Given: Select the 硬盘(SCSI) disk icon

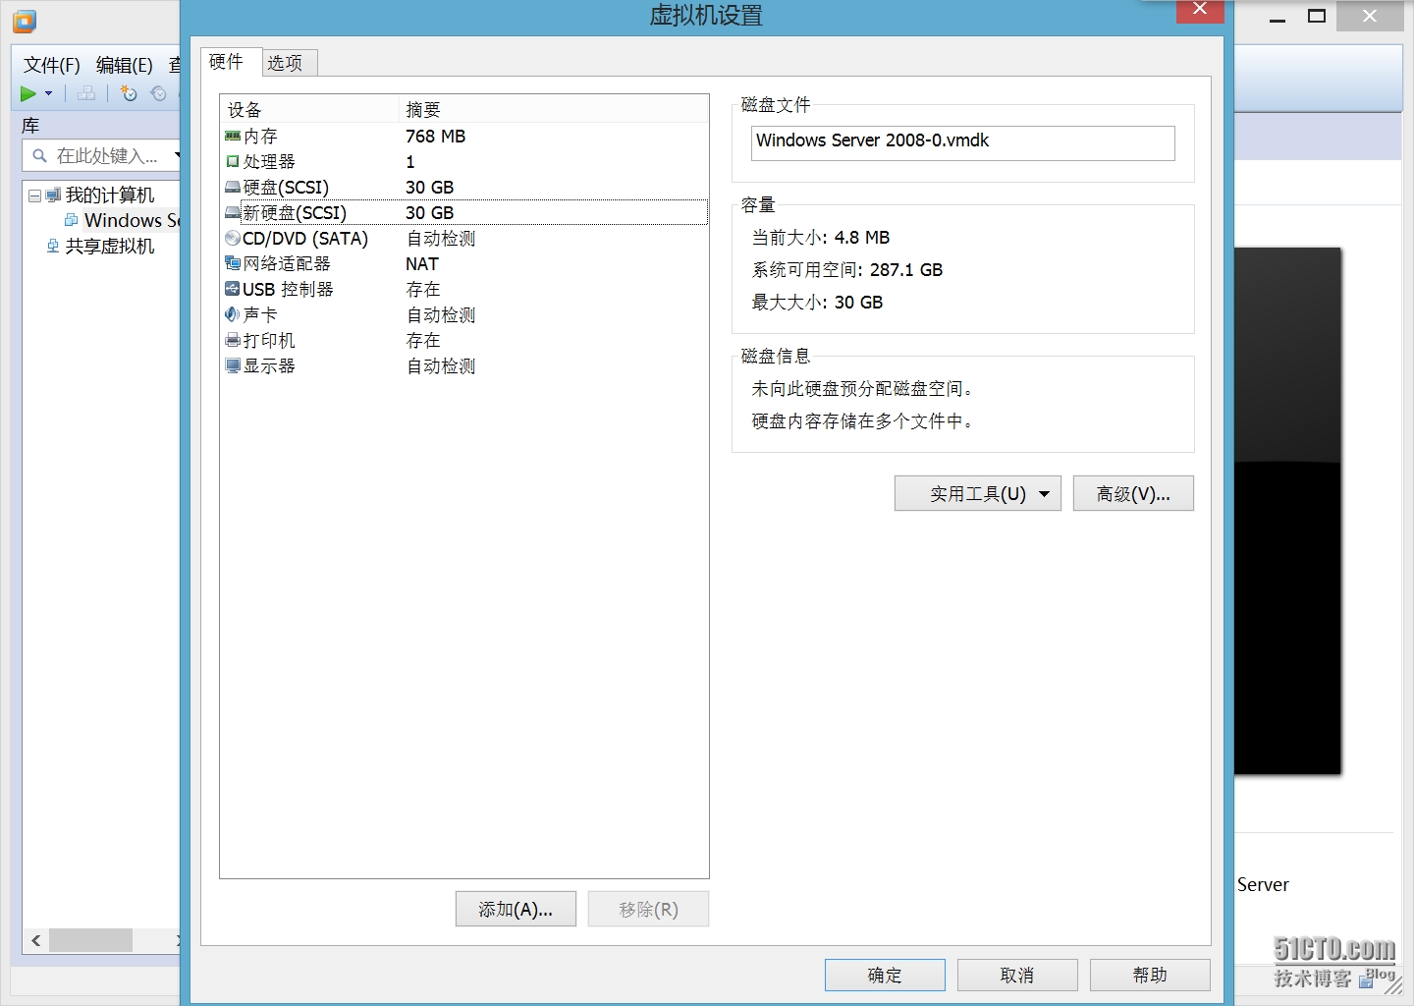Looking at the screenshot, I should click(233, 187).
